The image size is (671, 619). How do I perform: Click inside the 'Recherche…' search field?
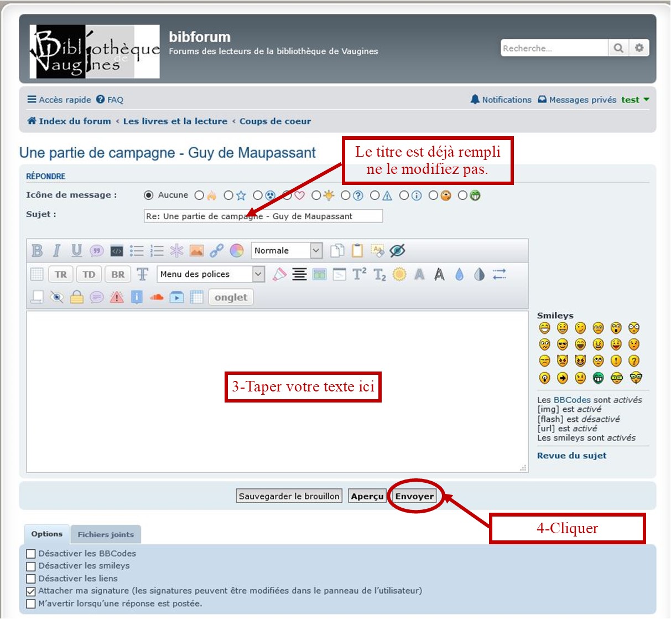coord(553,48)
